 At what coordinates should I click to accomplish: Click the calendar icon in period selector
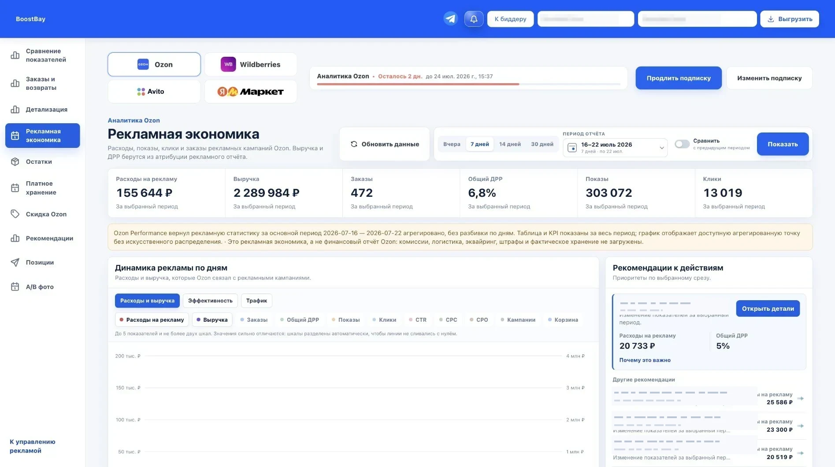[572, 148]
